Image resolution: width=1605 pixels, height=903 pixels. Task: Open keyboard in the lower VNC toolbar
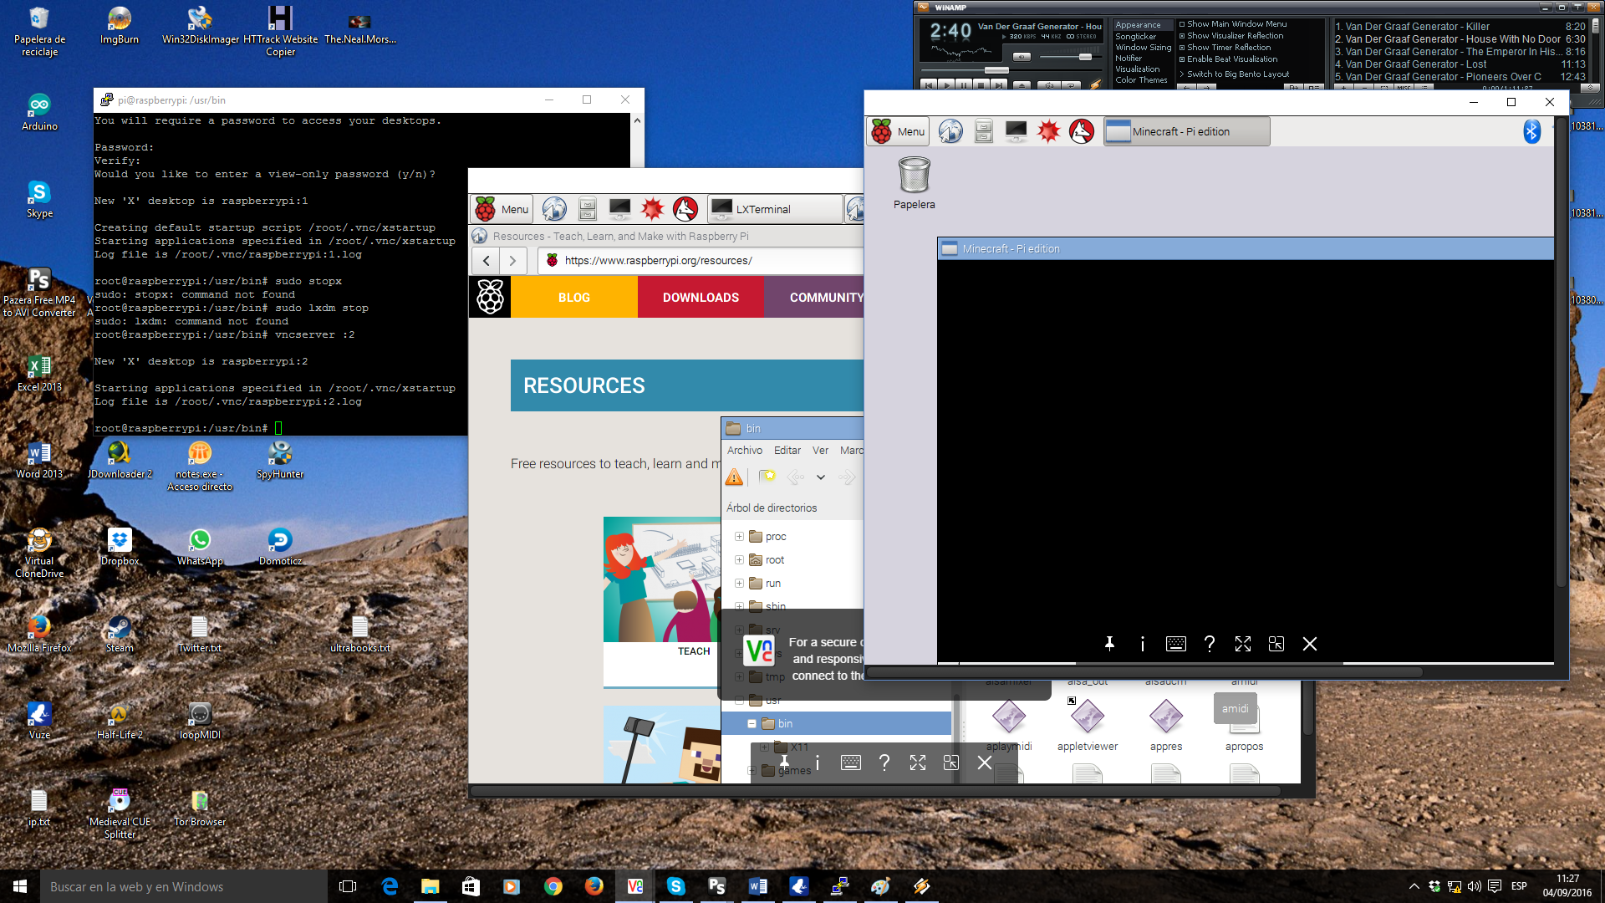(851, 763)
